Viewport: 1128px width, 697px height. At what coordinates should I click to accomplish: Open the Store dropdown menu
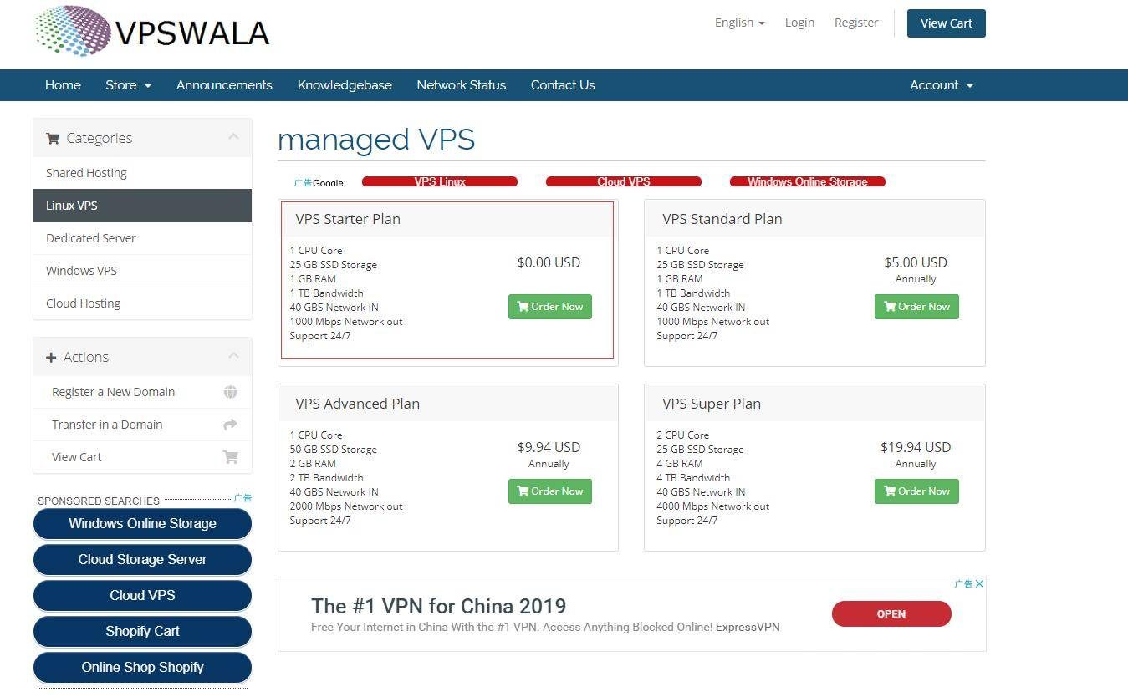point(128,85)
